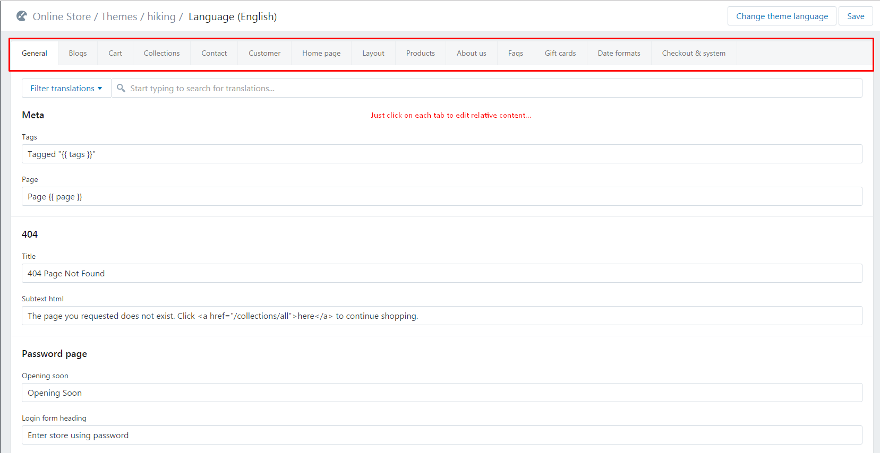Click the Tags input field

point(441,154)
